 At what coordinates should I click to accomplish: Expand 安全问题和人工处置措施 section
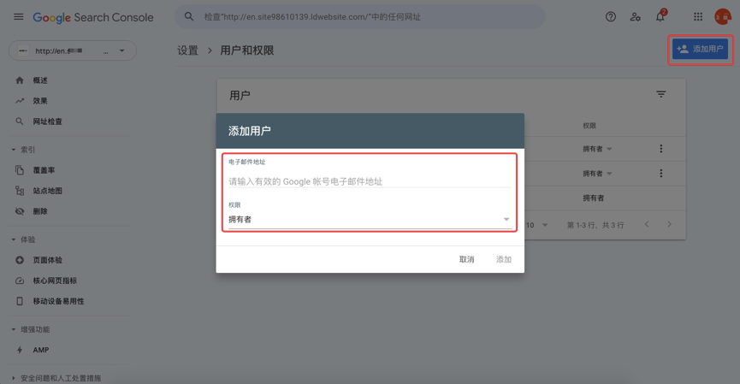pyautogui.click(x=56, y=378)
